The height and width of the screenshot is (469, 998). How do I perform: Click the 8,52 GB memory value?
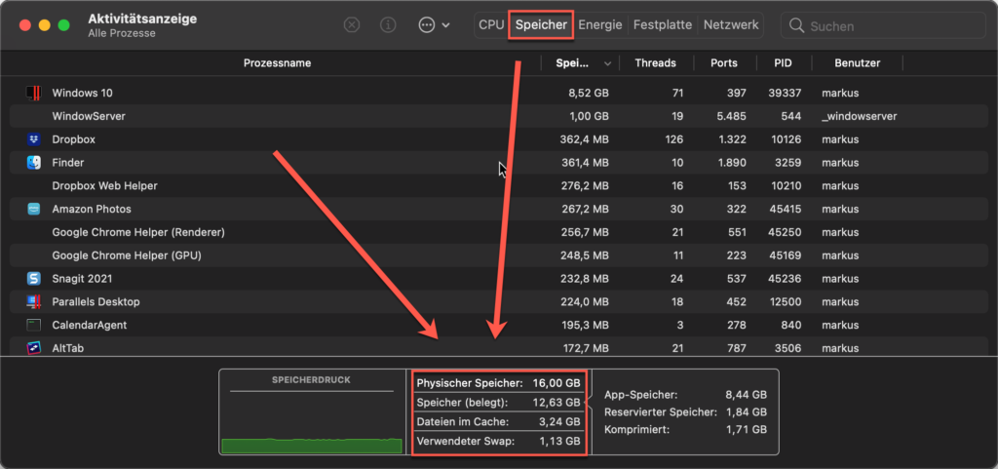tap(588, 93)
